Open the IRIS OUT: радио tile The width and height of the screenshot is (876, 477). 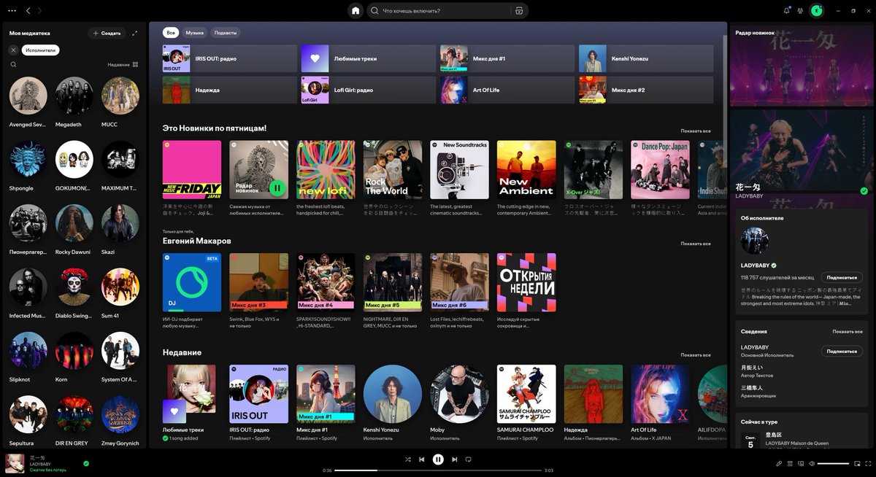(x=230, y=58)
